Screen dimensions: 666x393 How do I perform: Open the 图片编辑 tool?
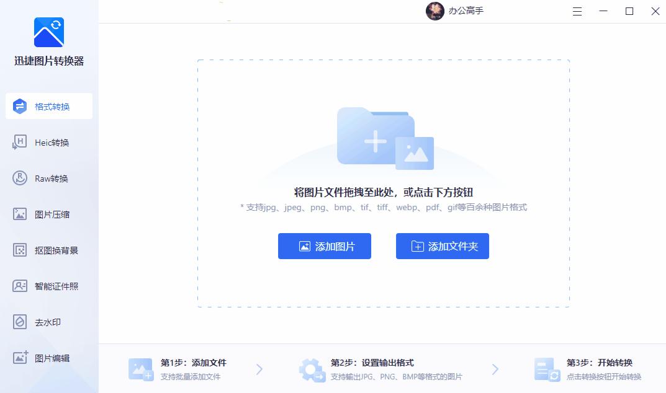coord(49,358)
